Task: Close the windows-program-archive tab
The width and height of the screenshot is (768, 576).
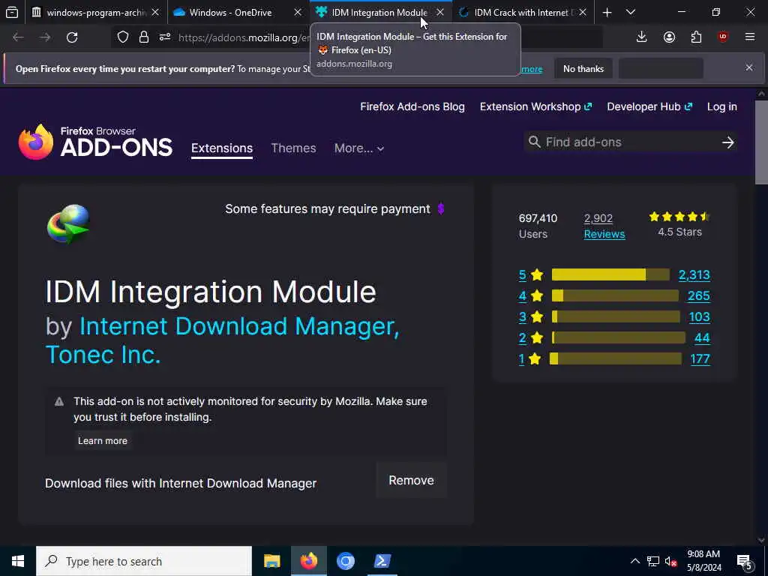Action: tap(155, 12)
